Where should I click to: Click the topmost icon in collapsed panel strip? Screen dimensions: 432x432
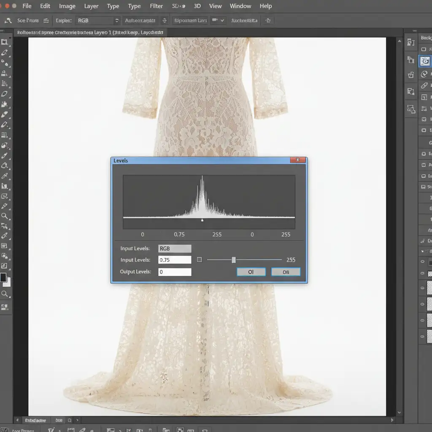[411, 42]
